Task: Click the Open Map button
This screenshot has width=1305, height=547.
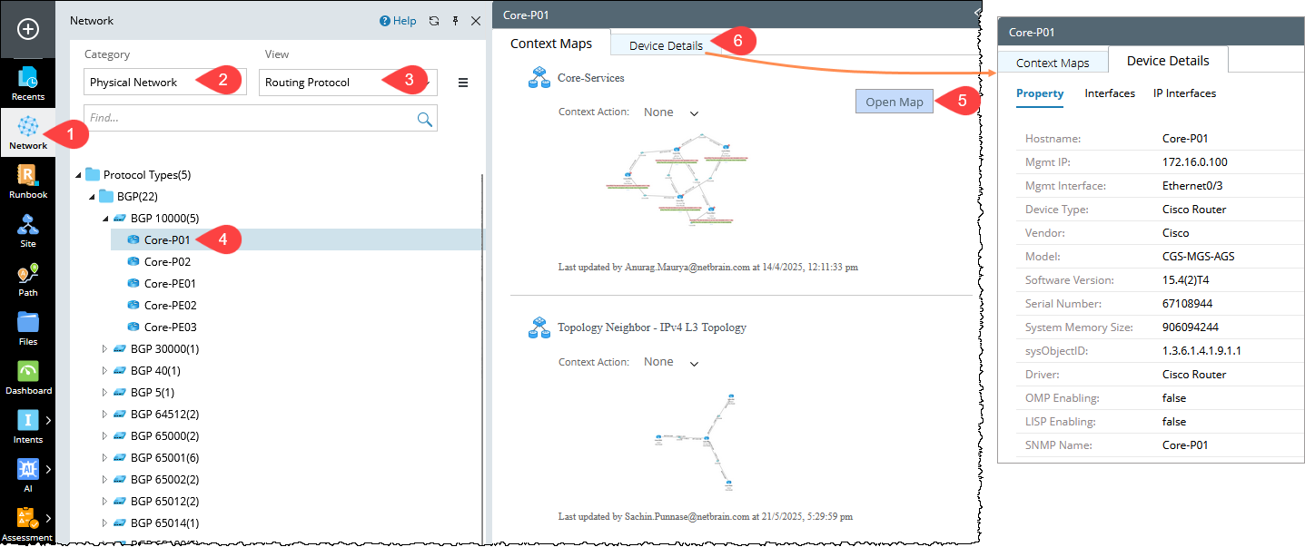Action: click(x=895, y=102)
